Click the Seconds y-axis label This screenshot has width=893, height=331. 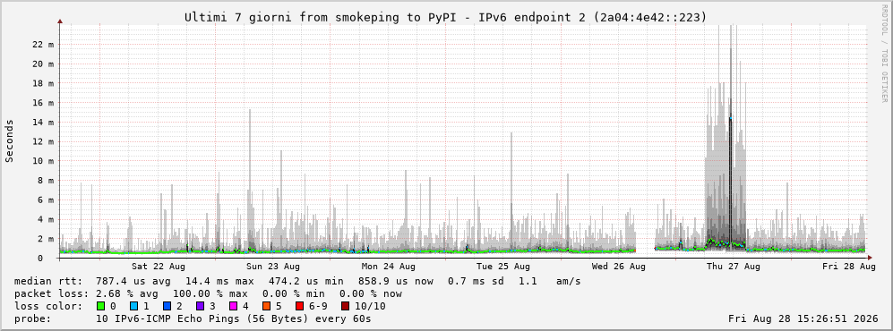tap(10, 140)
